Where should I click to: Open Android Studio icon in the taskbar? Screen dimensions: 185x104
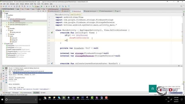[x=64, y=98]
